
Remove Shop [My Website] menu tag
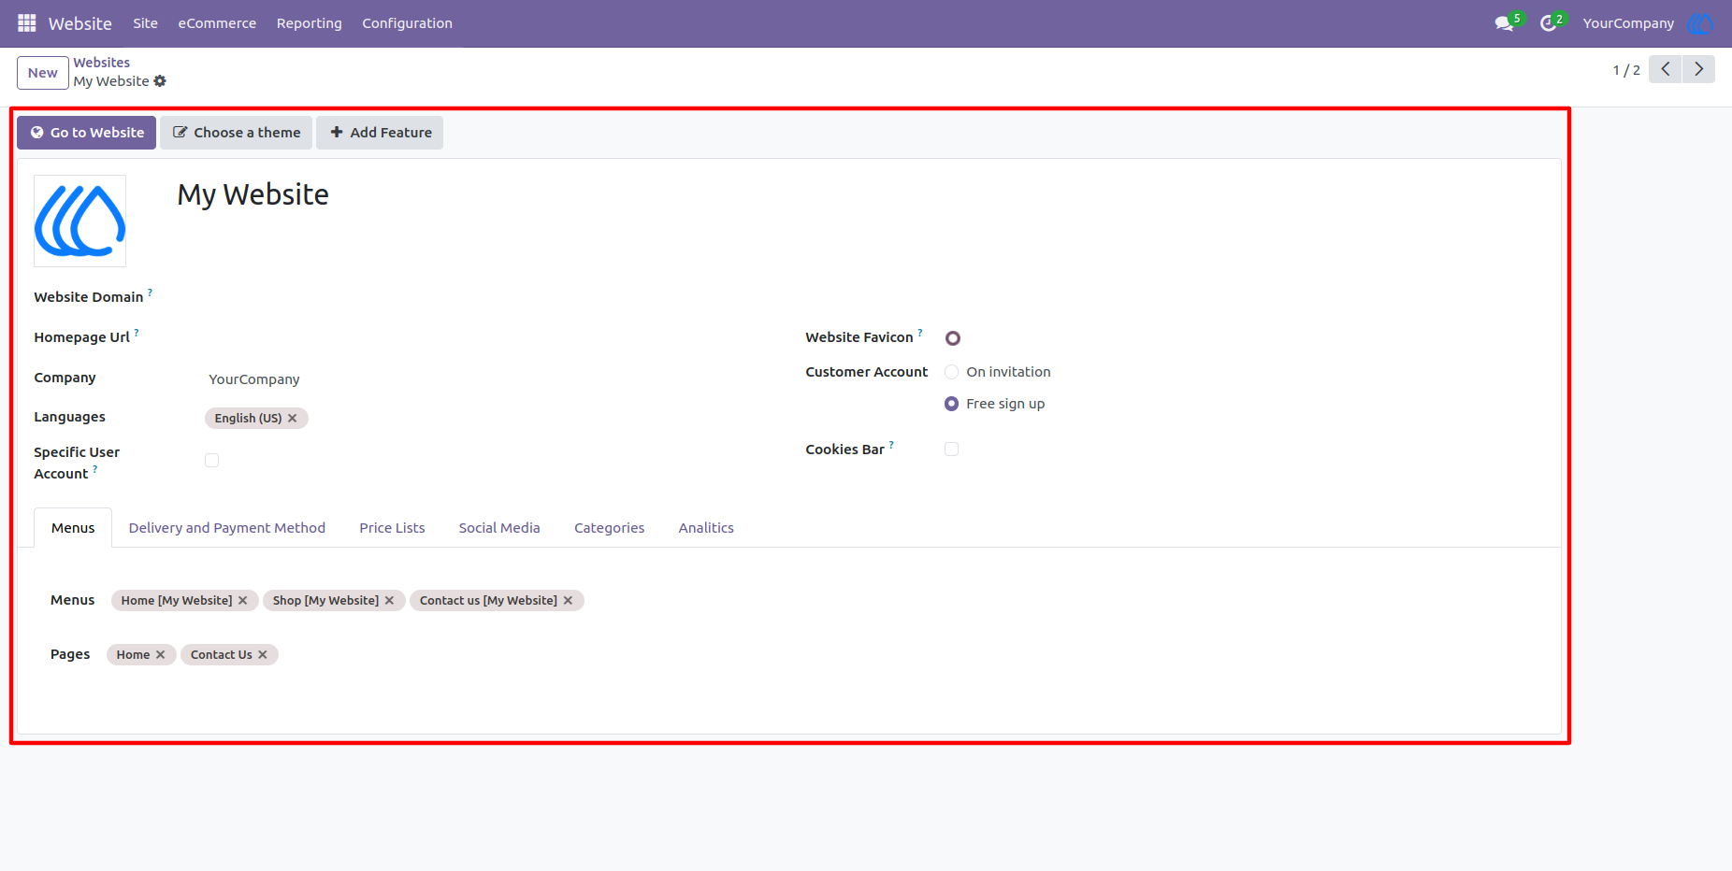click(x=390, y=600)
